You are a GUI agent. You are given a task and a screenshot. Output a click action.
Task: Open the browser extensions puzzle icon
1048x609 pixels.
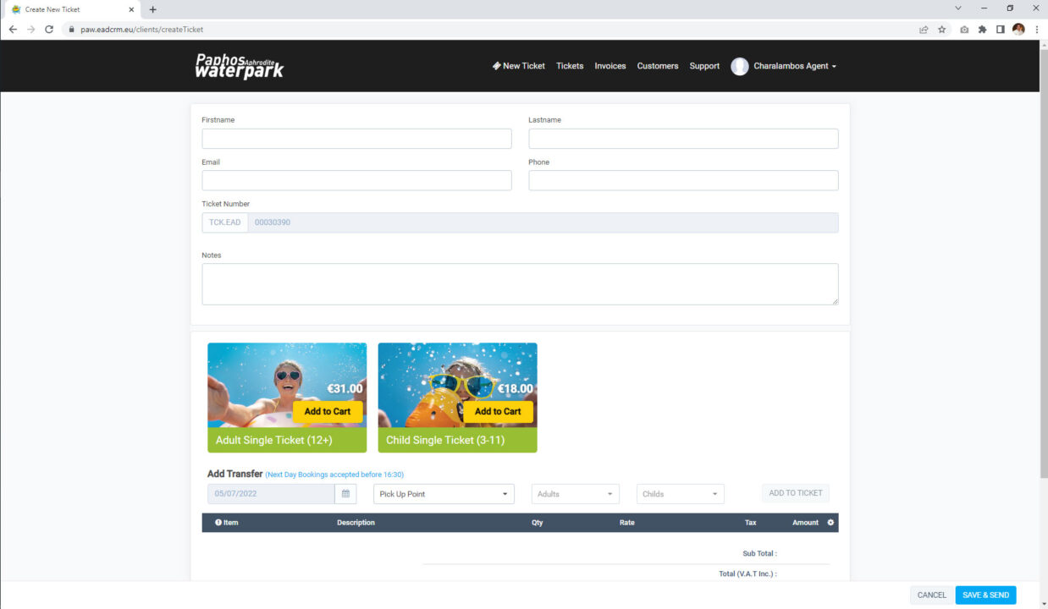pyautogui.click(x=982, y=29)
